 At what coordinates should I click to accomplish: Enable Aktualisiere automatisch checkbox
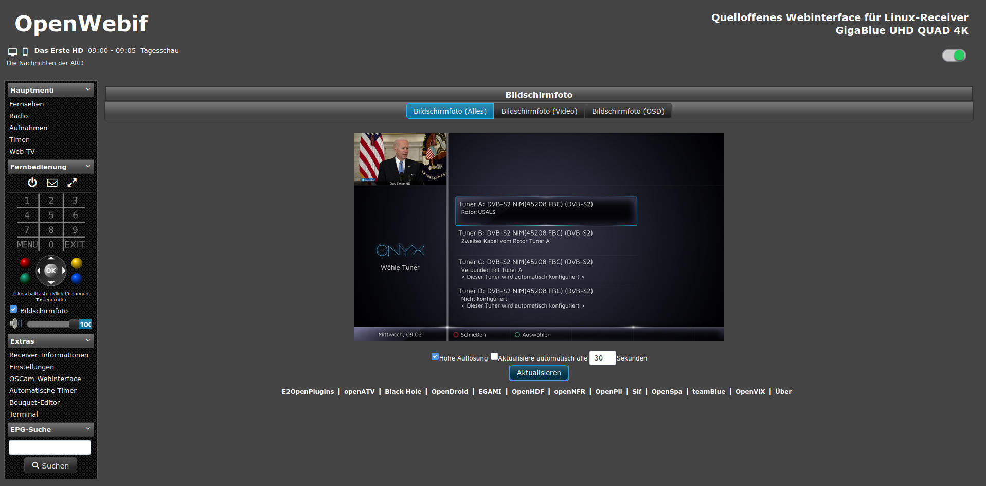pos(494,356)
